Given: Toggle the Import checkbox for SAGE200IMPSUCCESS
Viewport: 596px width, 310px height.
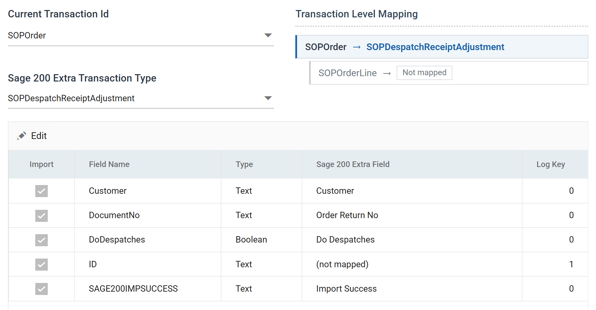Looking at the screenshot, I should coord(41,289).
